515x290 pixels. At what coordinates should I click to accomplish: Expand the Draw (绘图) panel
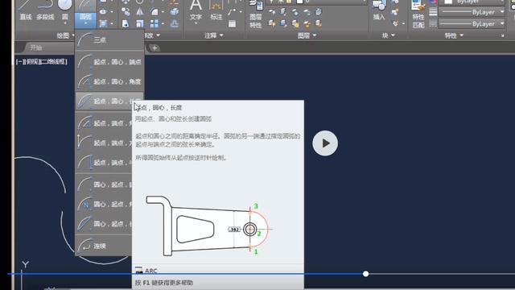[x=65, y=35]
